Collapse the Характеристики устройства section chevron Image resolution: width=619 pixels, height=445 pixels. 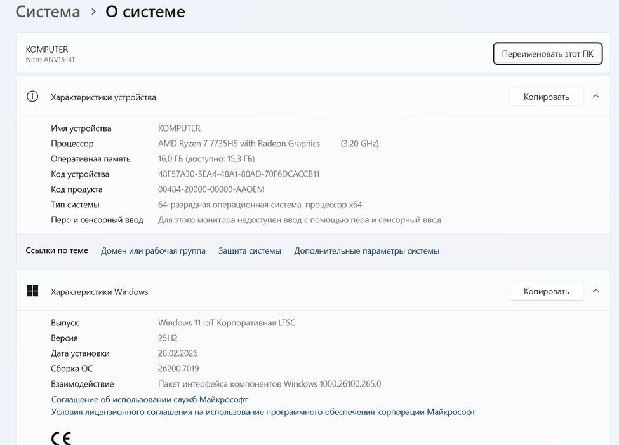[x=596, y=97]
